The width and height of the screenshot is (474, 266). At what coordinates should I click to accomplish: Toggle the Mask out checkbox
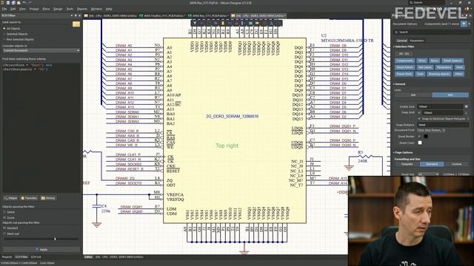pos(4,233)
